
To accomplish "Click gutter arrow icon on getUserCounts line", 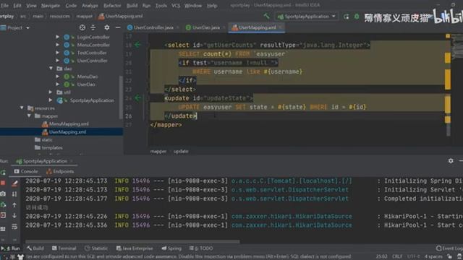I will 137,45.
